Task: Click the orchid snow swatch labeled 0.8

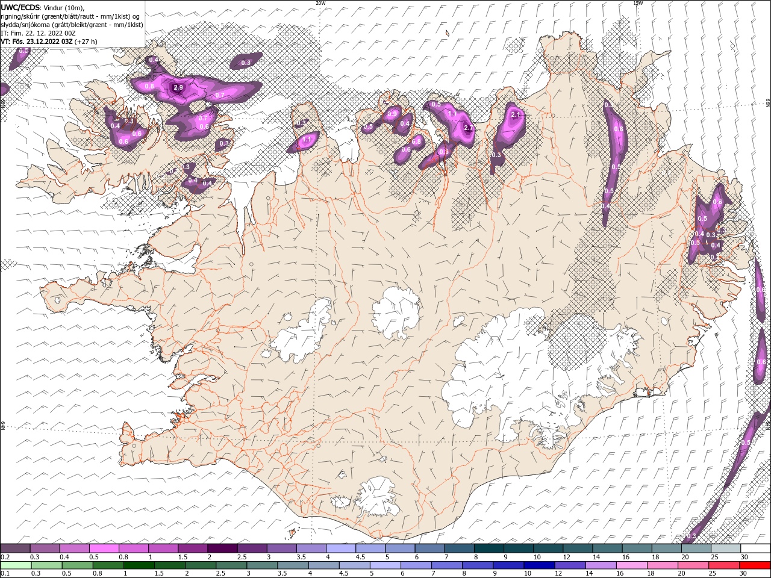Action: click(134, 548)
